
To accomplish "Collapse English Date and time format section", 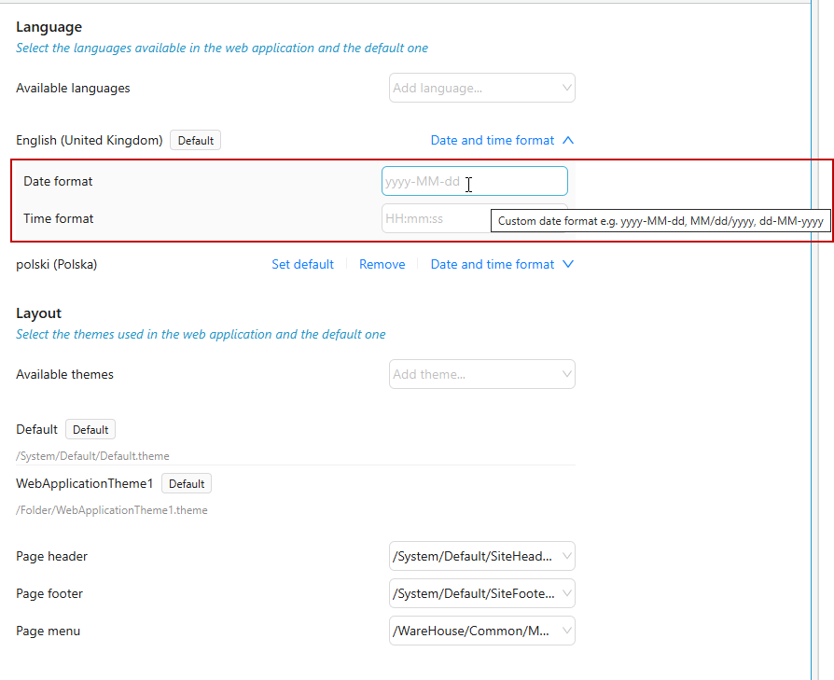I will [x=502, y=140].
